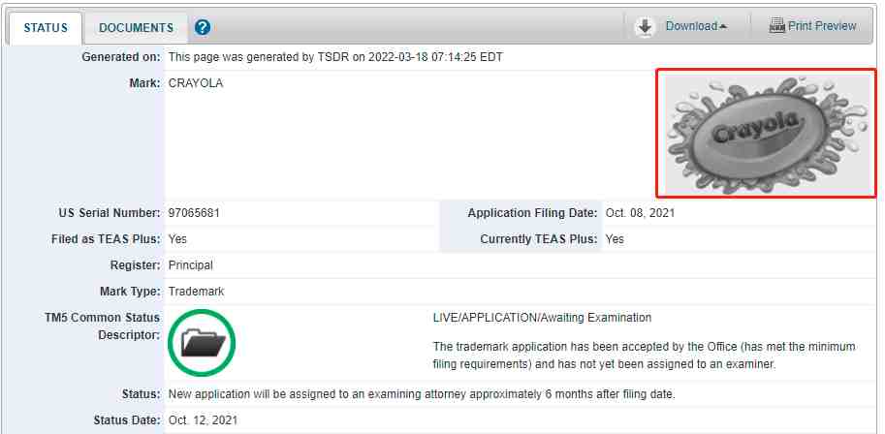Click the status date Oct. 12, 2021

click(x=204, y=420)
